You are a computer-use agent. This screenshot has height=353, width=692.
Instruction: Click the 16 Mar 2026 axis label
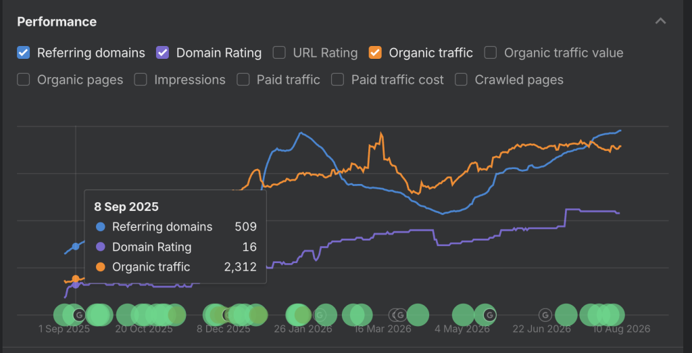(x=382, y=329)
